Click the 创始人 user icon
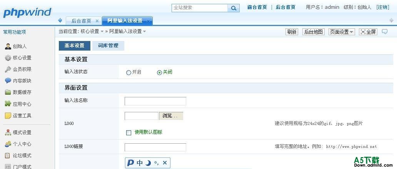This screenshot has width=397, height=169. (x=8, y=46)
